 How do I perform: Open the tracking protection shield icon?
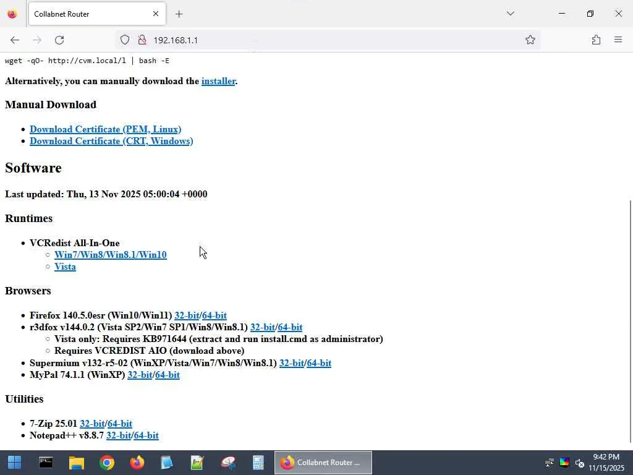(x=125, y=40)
